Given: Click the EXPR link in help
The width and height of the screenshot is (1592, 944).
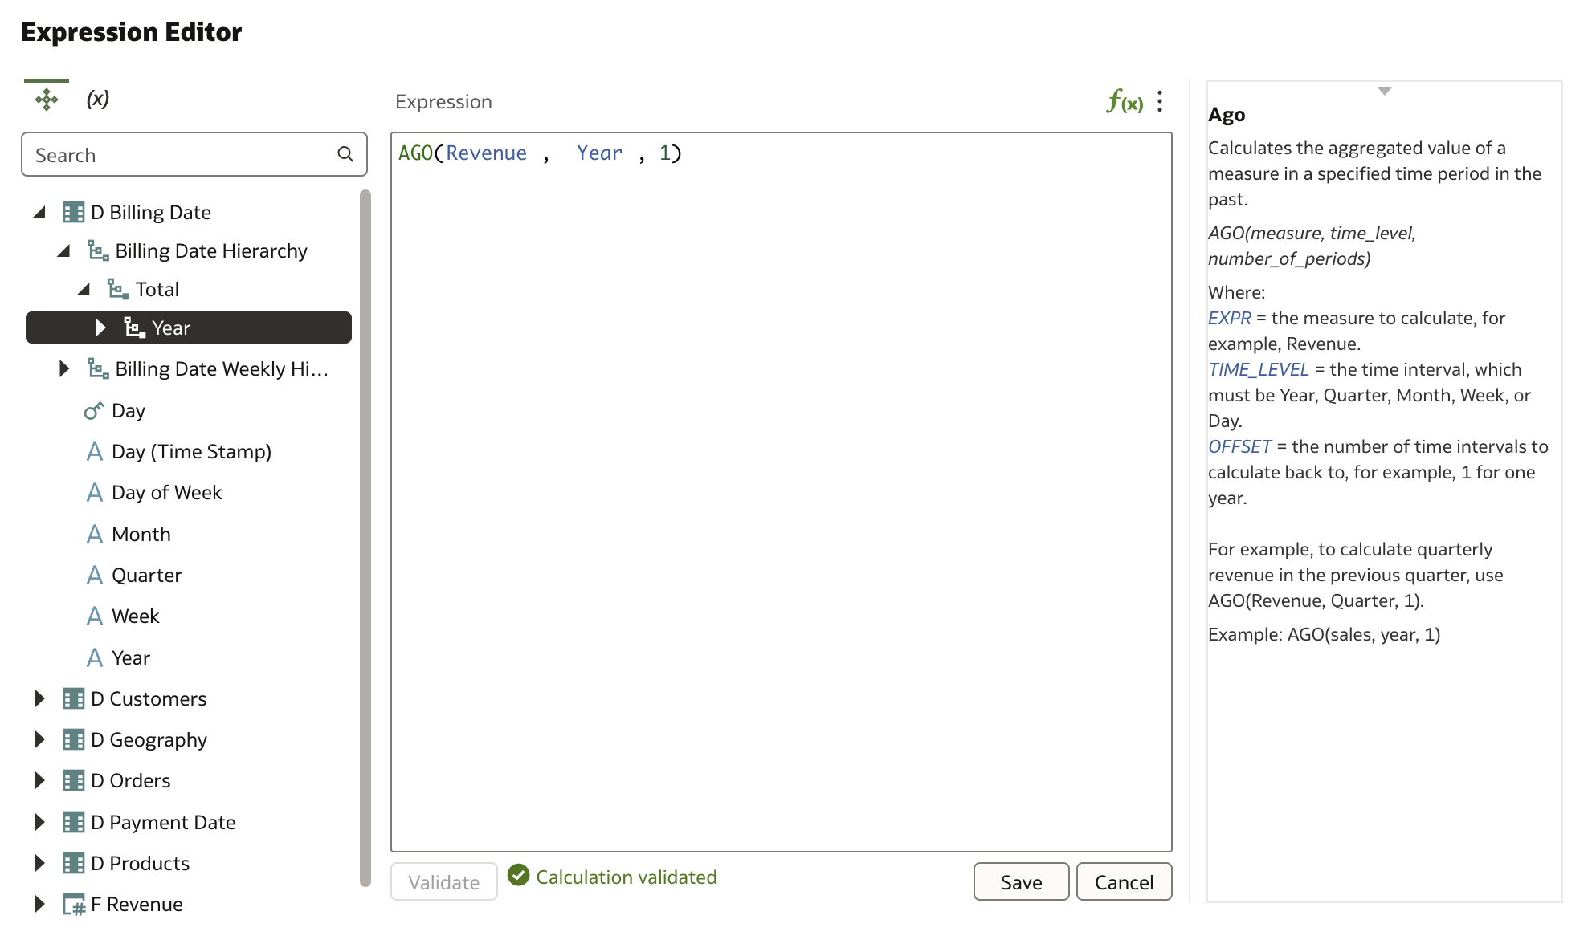Looking at the screenshot, I should (x=1230, y=318).
